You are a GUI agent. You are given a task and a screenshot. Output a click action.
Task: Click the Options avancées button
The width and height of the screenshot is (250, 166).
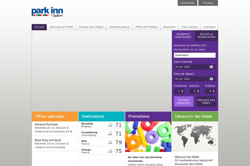tap(184, 102)
